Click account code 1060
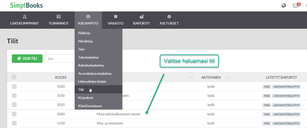307x128 pixels. click(61, 114)
